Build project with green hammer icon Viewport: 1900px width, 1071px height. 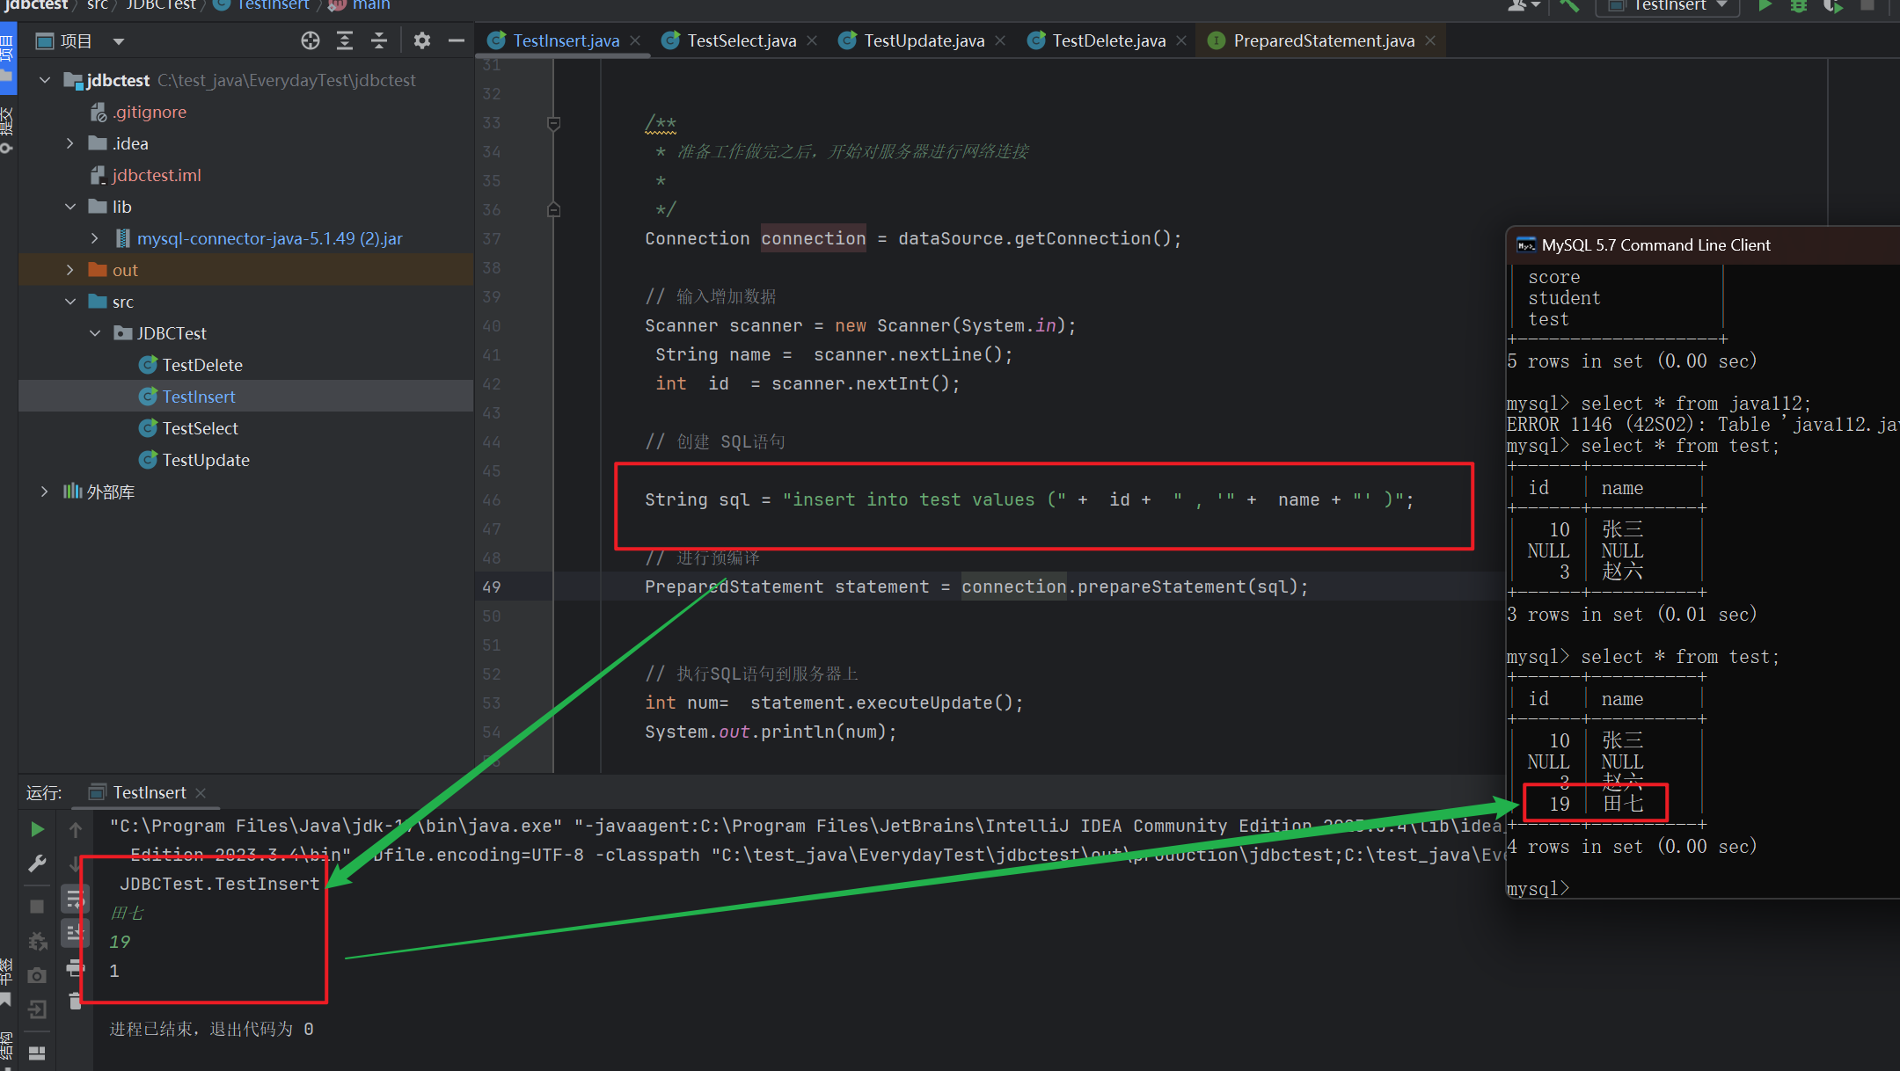click(1570, 5)
